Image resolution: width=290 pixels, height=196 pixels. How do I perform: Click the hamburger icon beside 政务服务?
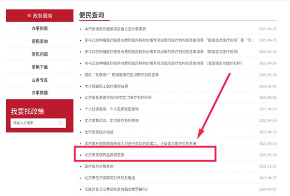coord(29,16)
